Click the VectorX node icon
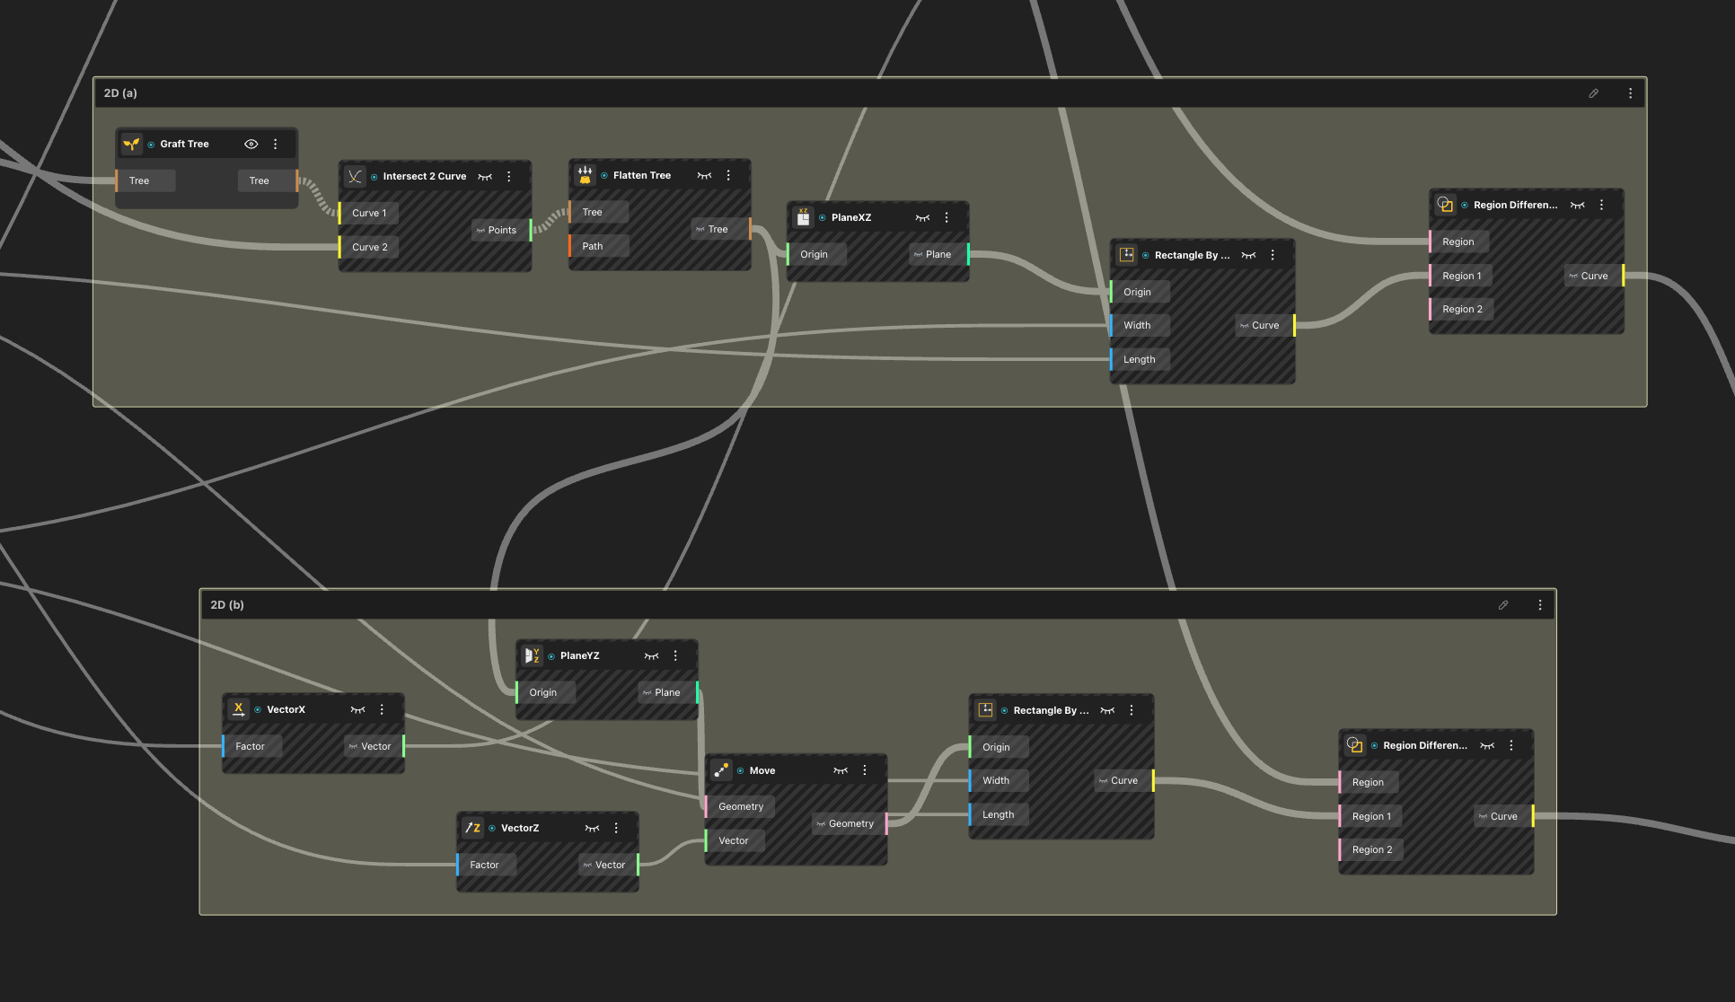Viewport: 1735px width, 1002px height. pyautogui.click(x=238, y=709)
